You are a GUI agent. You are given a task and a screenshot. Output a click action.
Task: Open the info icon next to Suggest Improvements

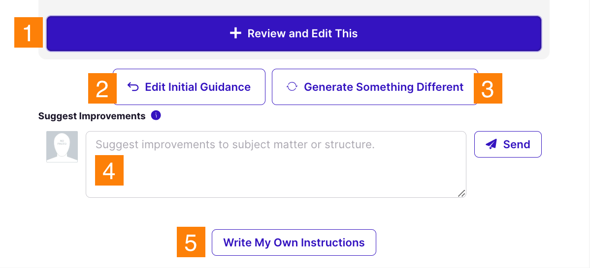(x=156, y=116)
